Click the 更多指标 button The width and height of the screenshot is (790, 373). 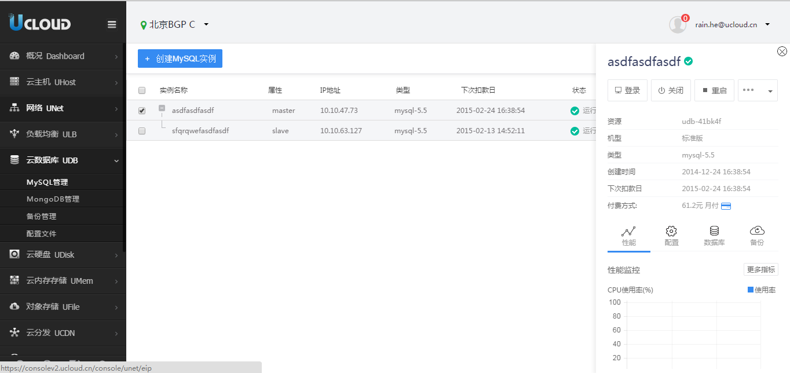(x=761, y=269)
